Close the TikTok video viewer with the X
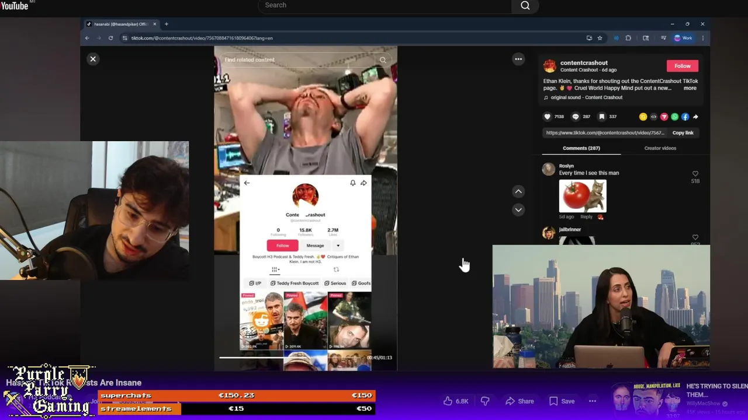This screenshot has height=420, width=748. coord(93,59)
